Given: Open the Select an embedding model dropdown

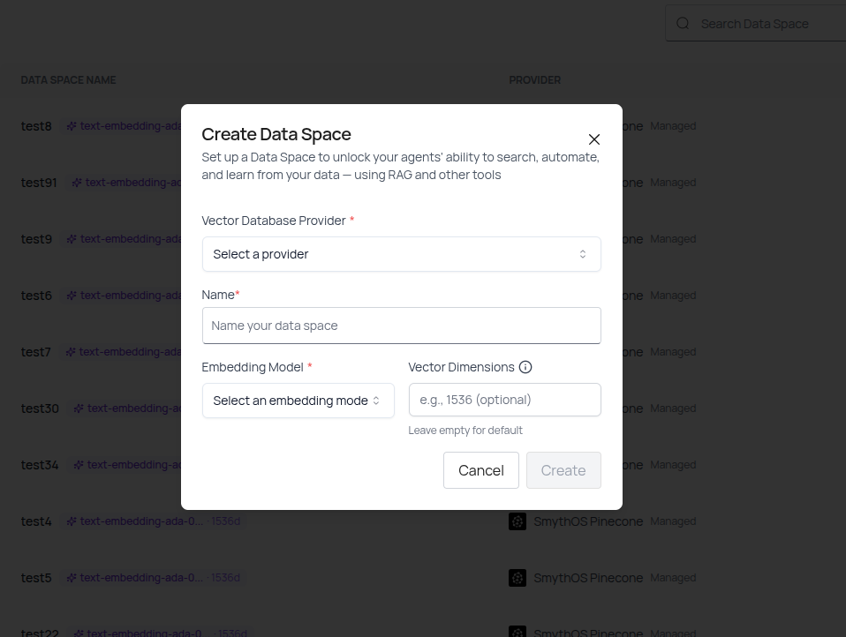Looking at the screenshot, I should tap(298, 401).
